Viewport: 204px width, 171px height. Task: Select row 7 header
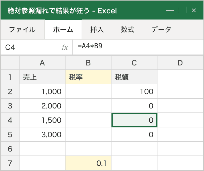point(10,163)
